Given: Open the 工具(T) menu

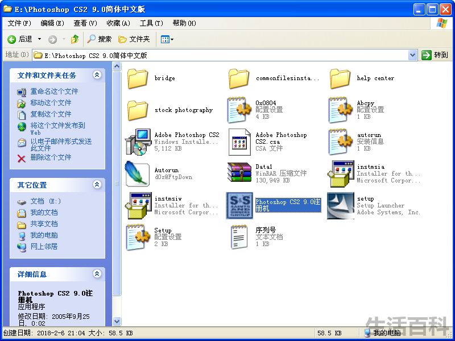Looking at the screenshot, I should point(151,23).
